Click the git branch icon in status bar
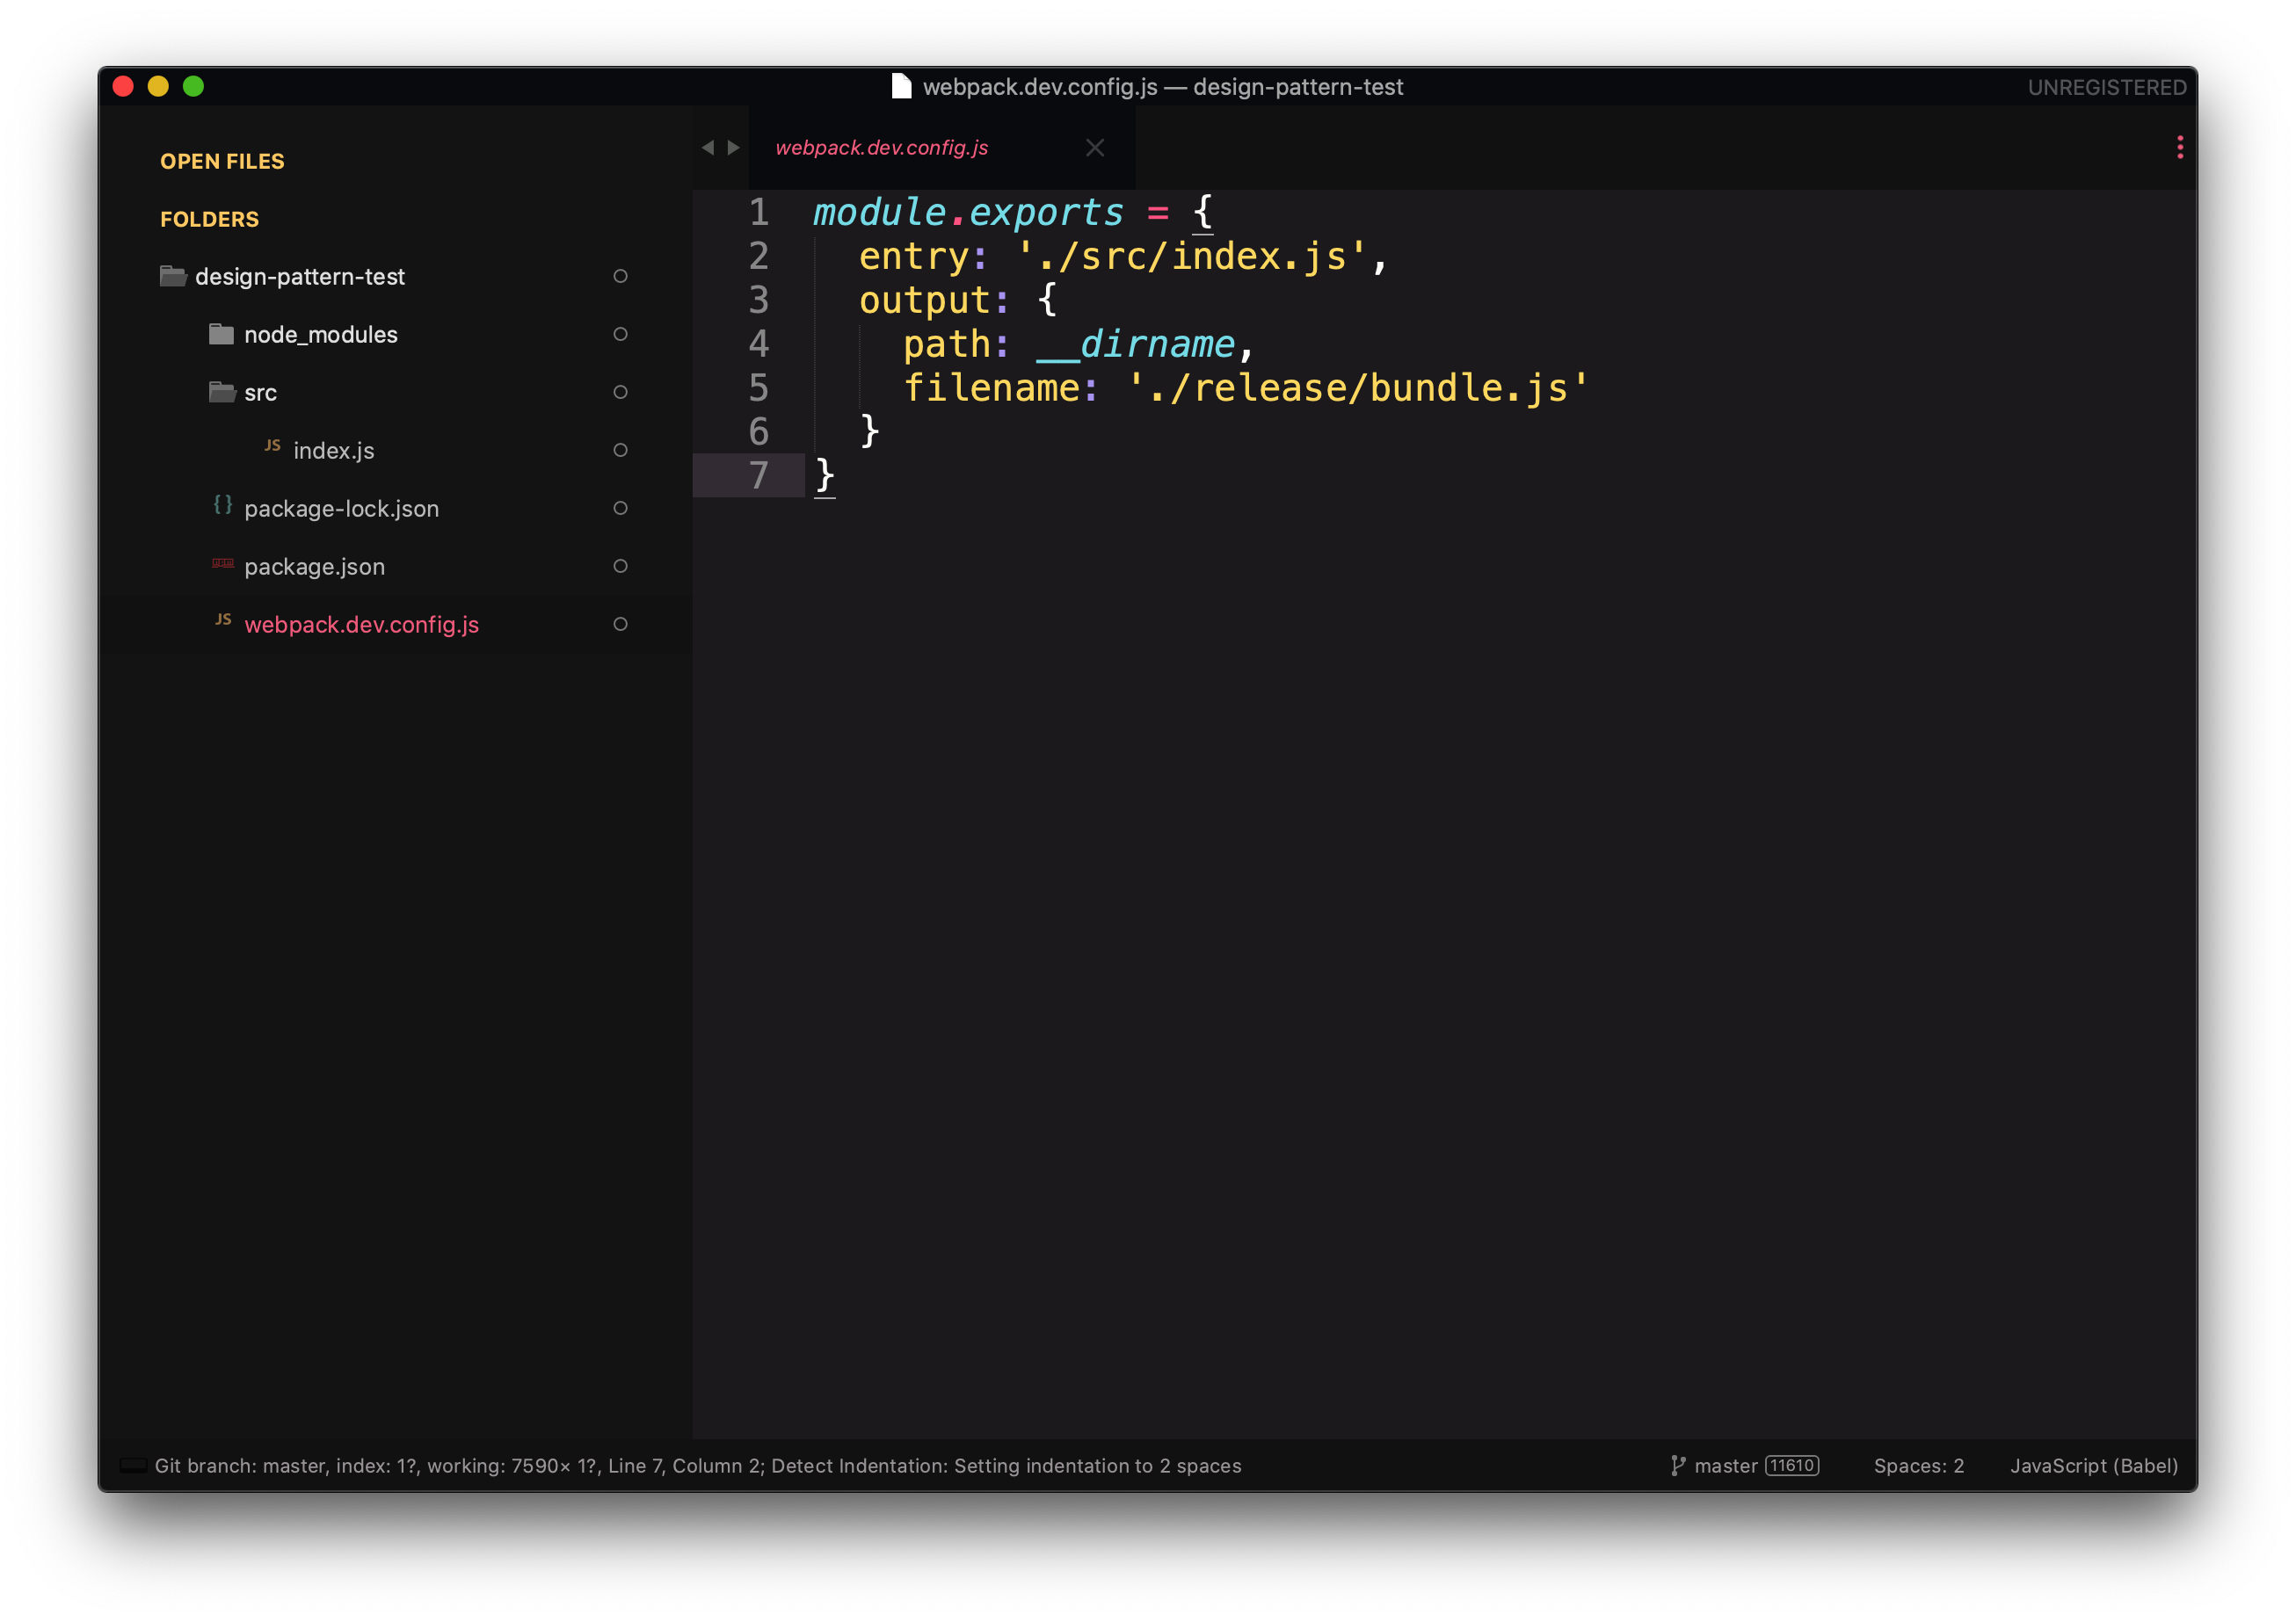The width and height of the screenshot is (2296, 1622). [x=1678, y=1466]
